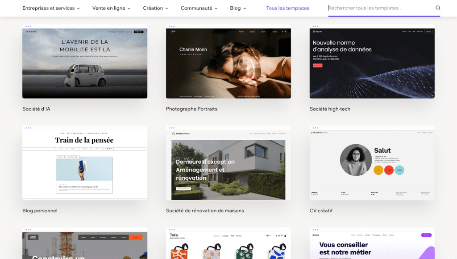
Task: Open the Communauté dropdown menu
Action: click(199, 8)
